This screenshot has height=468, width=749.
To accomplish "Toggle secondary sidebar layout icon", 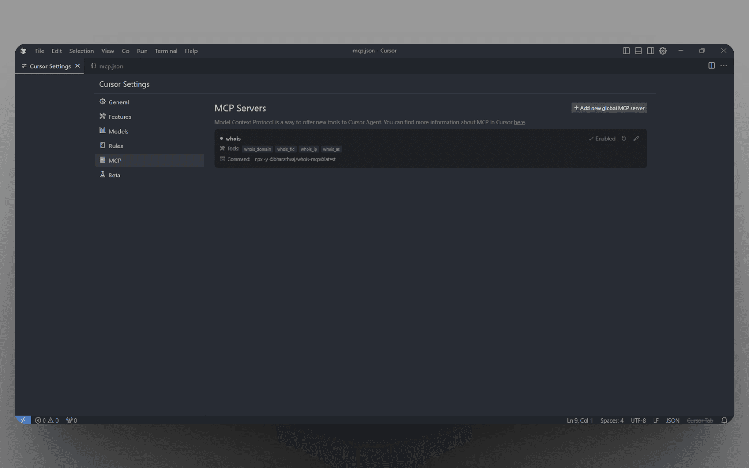I will [x=650, y=51].
